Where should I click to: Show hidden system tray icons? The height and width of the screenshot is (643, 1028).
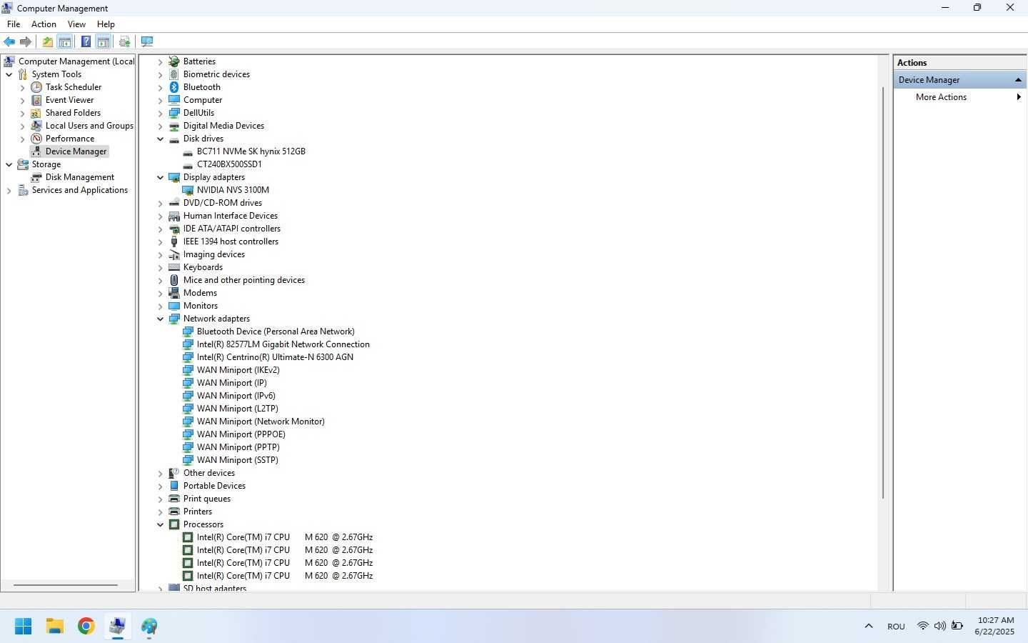pos(869,627)
